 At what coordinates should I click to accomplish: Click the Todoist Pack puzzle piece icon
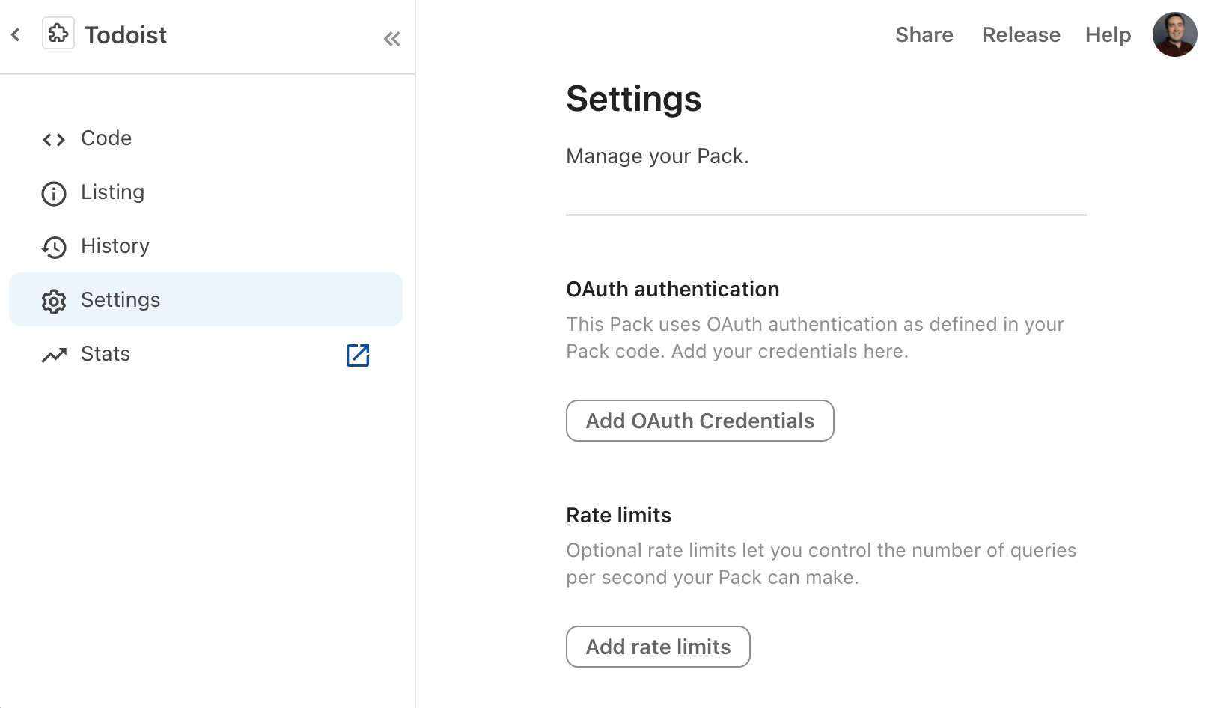coord(58,34)
